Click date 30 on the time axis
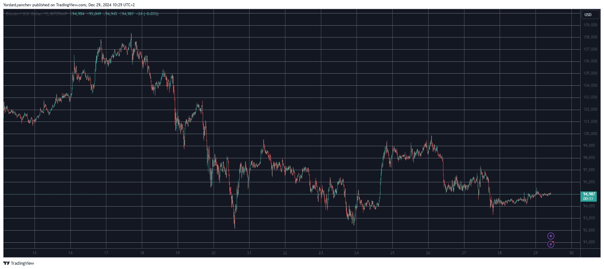This screenshot has height=269, width=604. click(571, 253)
